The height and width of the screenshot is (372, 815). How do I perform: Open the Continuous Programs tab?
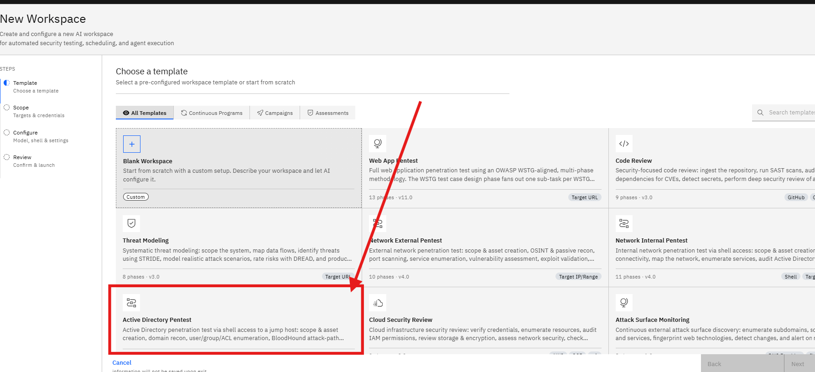click(x=212, y=113)
